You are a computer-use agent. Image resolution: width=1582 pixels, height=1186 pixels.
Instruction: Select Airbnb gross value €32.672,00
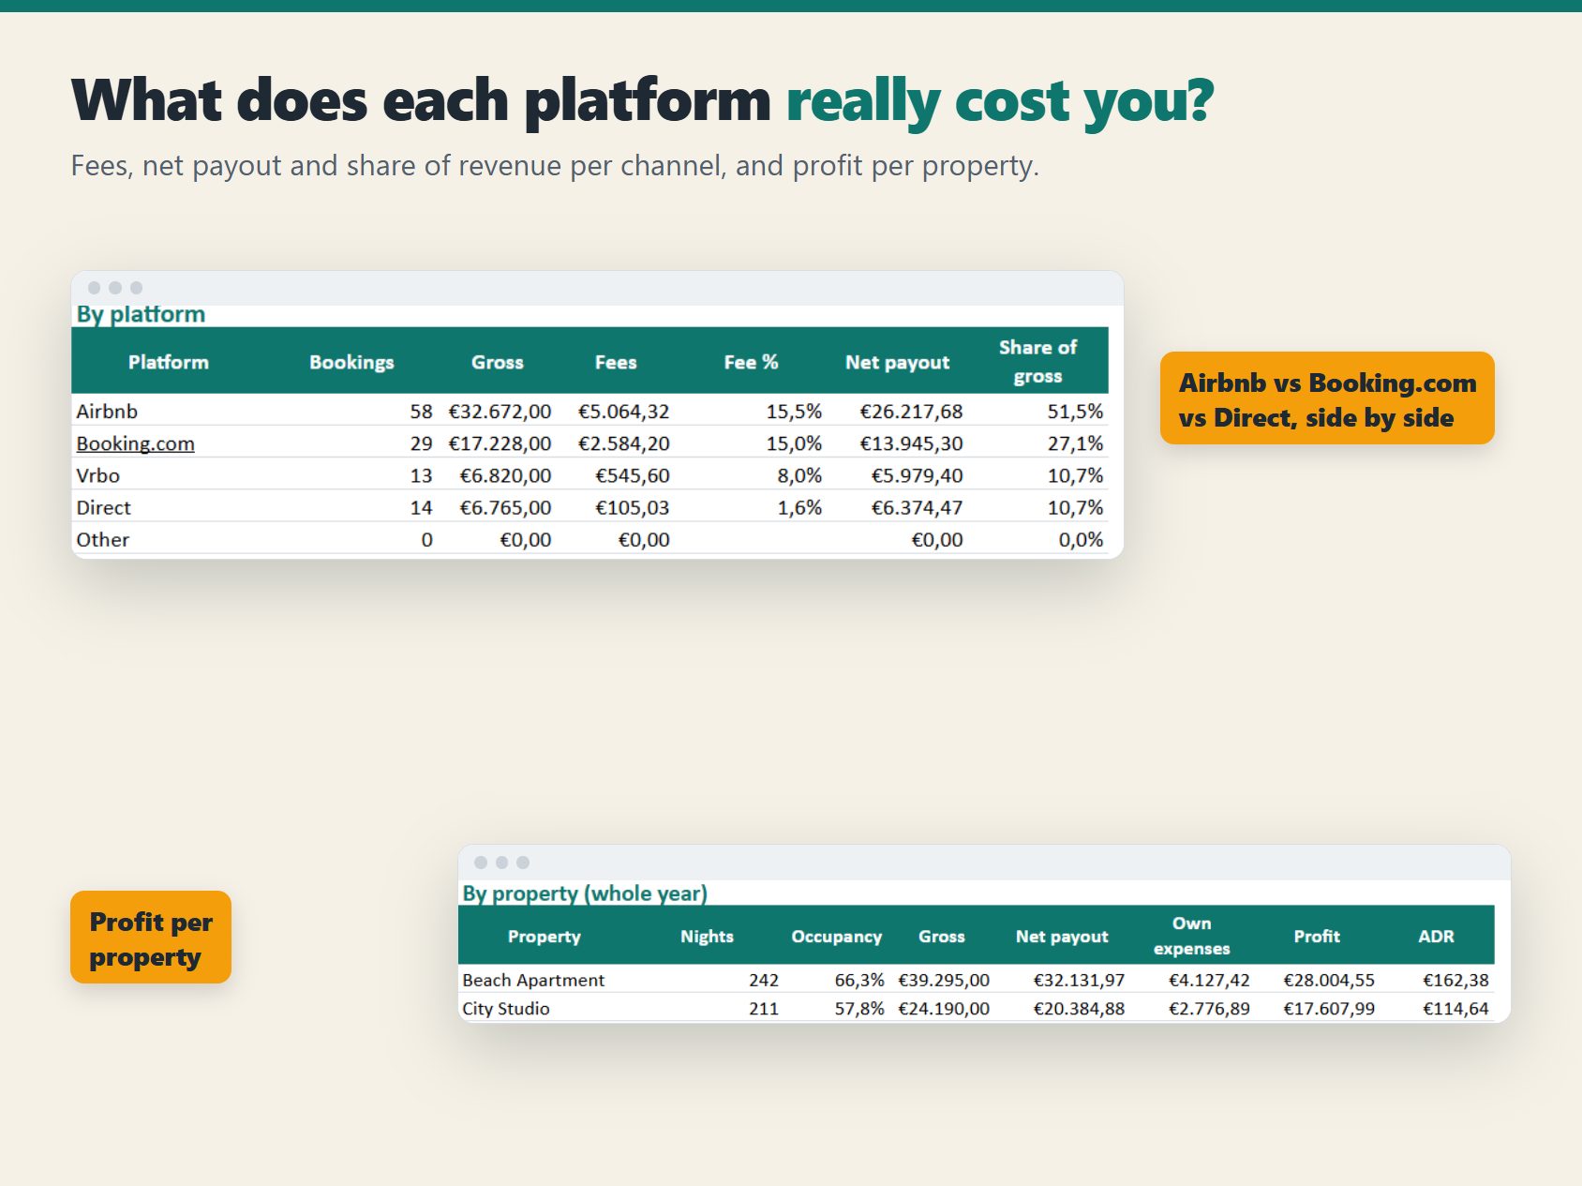pos(500,412)
